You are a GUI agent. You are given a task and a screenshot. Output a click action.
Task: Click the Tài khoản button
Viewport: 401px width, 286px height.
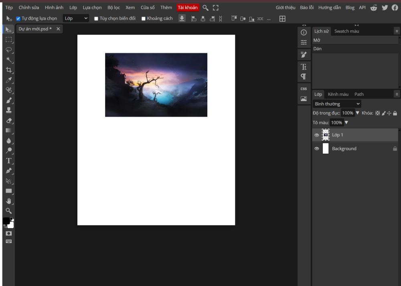[188, 8]
